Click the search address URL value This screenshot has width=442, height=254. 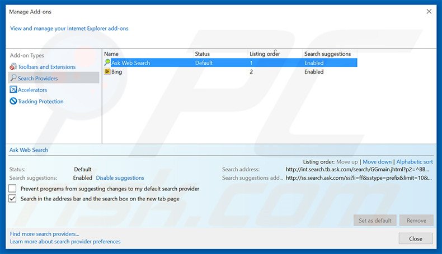358,169
